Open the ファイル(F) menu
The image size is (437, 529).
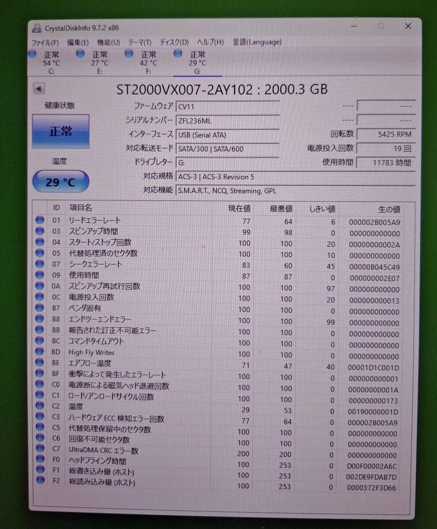click(45, 43)
